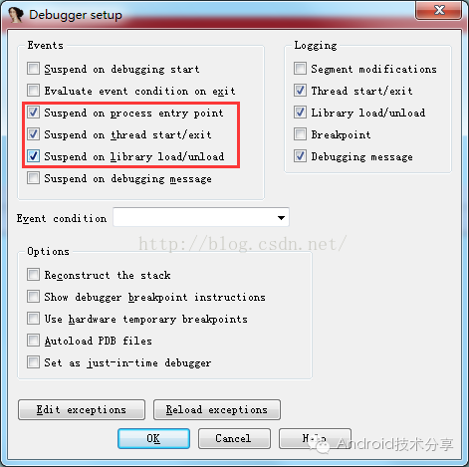
Task: Enable Breakpoint logging checkbox
Action: (x=300, y=134)
